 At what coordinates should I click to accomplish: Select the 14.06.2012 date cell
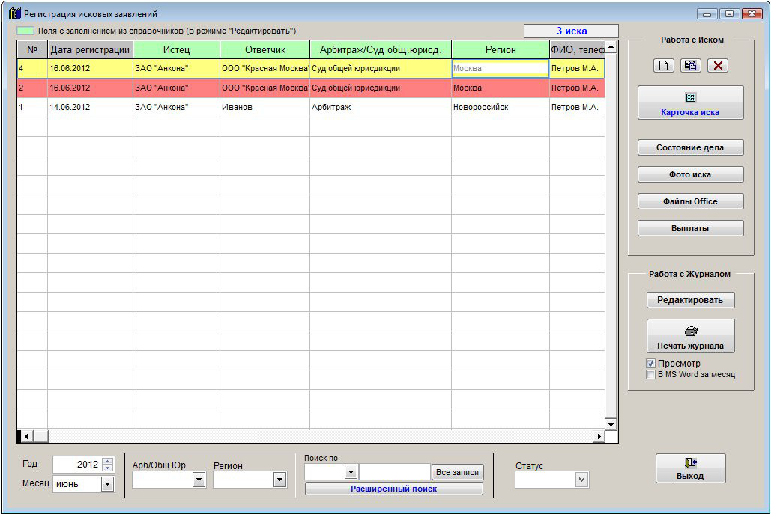pyautogui.click(x=90, y=107)
